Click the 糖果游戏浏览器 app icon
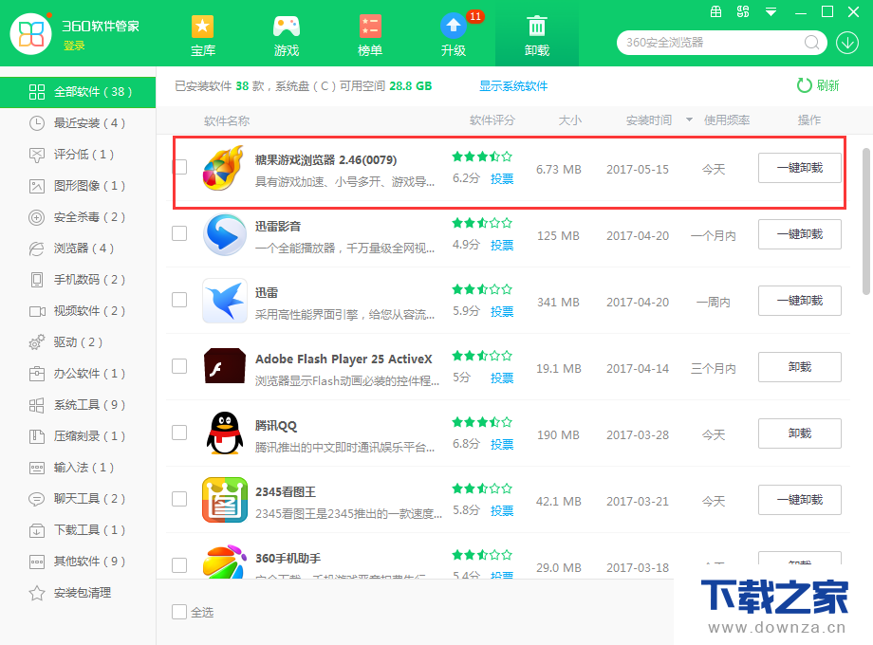This screenshot has height=645, width=873. point(224,168)
